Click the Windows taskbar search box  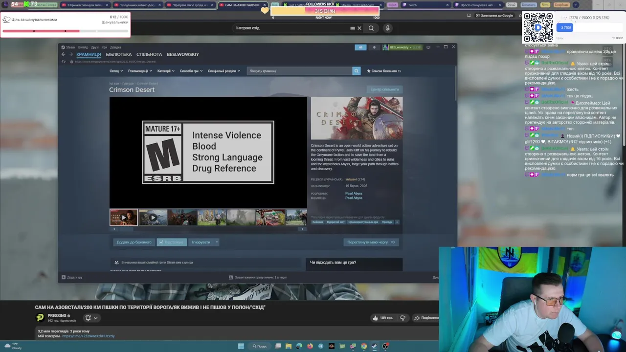(259, 346)
